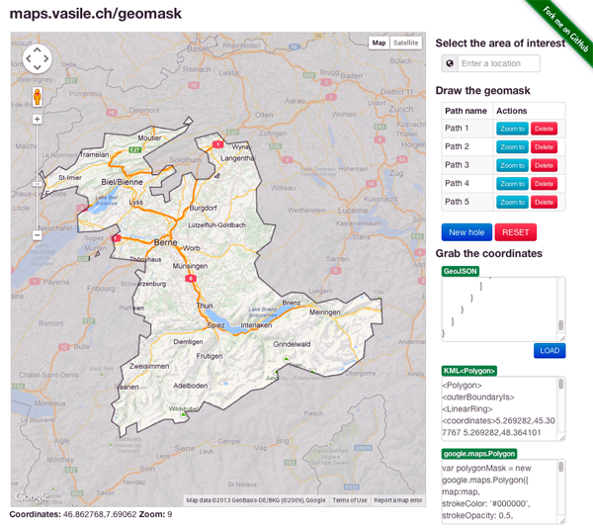Click the maps.vasile.ch/geomask page title
This screenshot has width=593, height=529.
click(95, 14)
